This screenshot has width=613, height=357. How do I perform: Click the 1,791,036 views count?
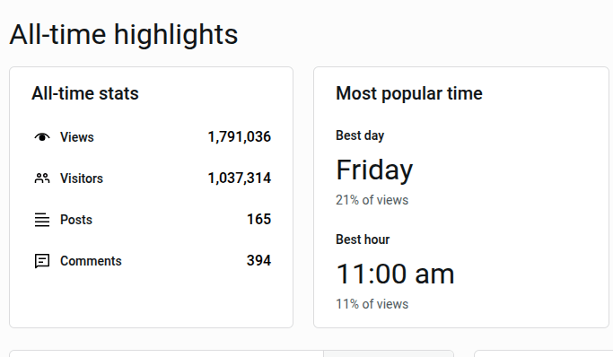[240, 137]
